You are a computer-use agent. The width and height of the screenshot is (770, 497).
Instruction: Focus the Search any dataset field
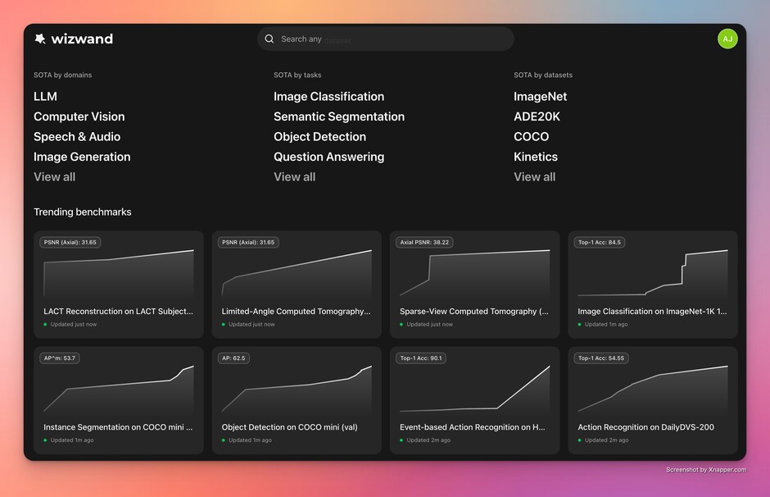coord(386,39)
